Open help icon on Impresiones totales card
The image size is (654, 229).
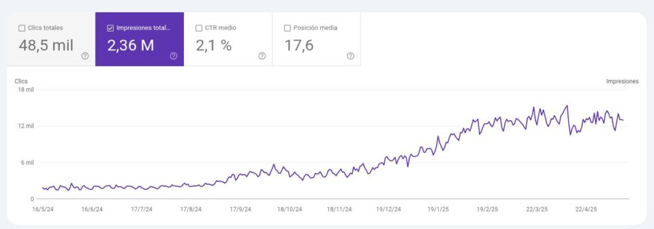click(x=174, y=56)
